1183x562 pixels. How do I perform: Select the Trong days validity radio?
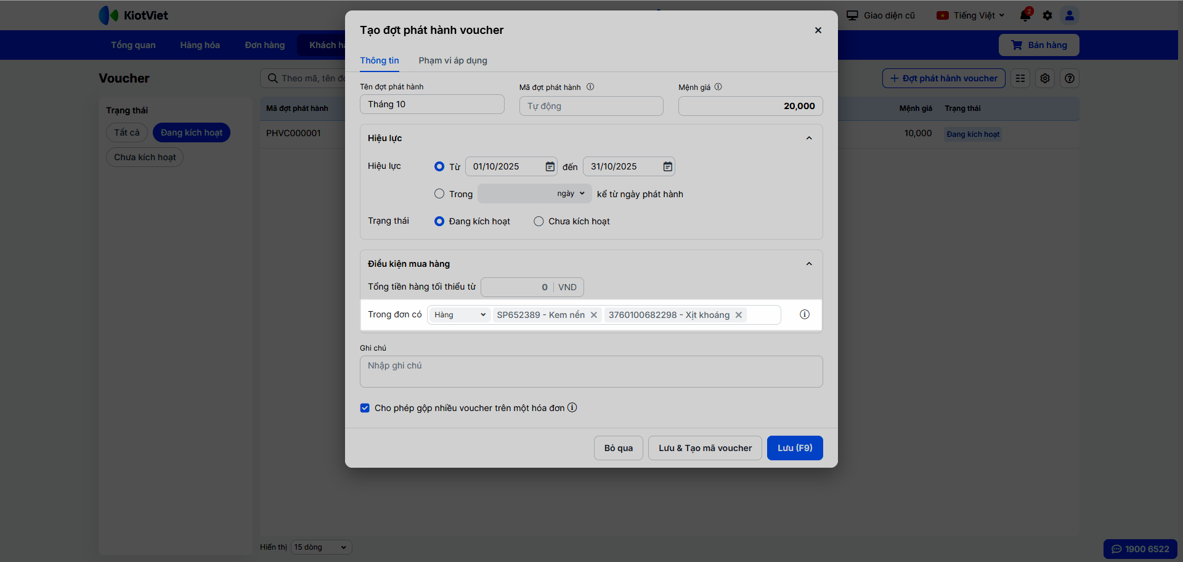[x=439, y=193]
